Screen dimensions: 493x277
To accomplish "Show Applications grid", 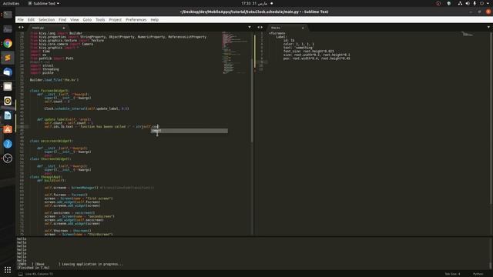I will pyautogui.click(x=8, y=270).
